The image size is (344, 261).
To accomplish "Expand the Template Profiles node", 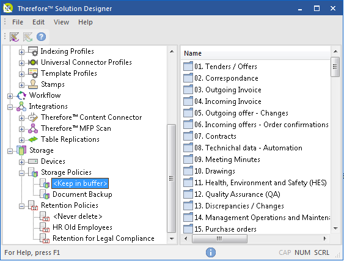I will click(x=21, y=74).
